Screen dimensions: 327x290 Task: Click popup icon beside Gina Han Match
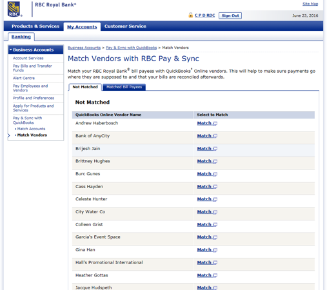pos(215,250)
